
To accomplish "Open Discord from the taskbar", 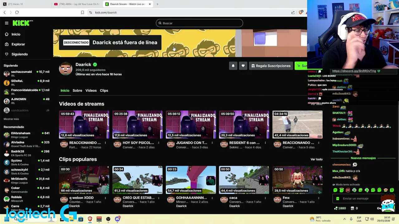I will point(118,219).
